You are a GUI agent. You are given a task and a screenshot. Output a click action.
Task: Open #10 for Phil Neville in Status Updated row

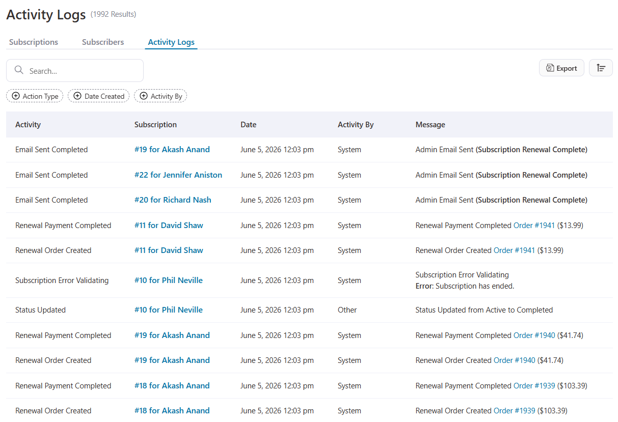pyautogui.click(x=169, y=310)
